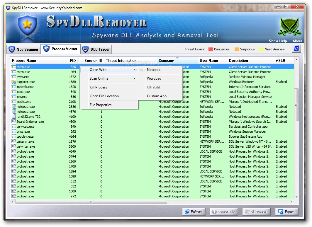Image resolution: width=312 pixels, height=227 pixels.
Task: Select File Properties from the context menu
Action: pyautogui.click(x=109, y=105)
